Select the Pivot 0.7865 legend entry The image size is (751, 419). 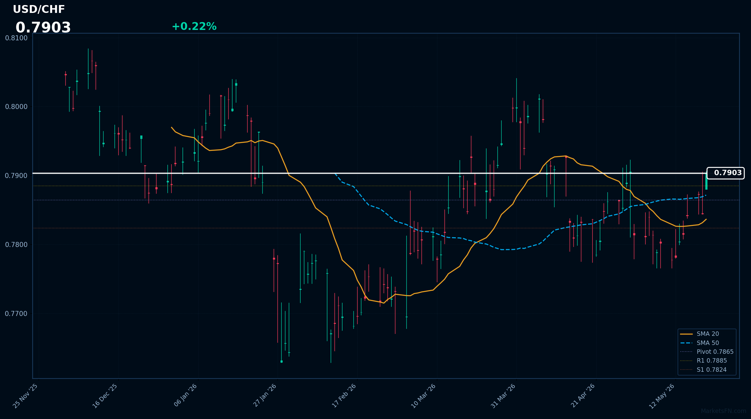[x=707, y=352]
